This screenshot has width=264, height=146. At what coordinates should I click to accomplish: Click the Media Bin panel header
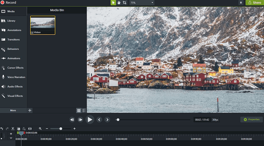[57, 10]
